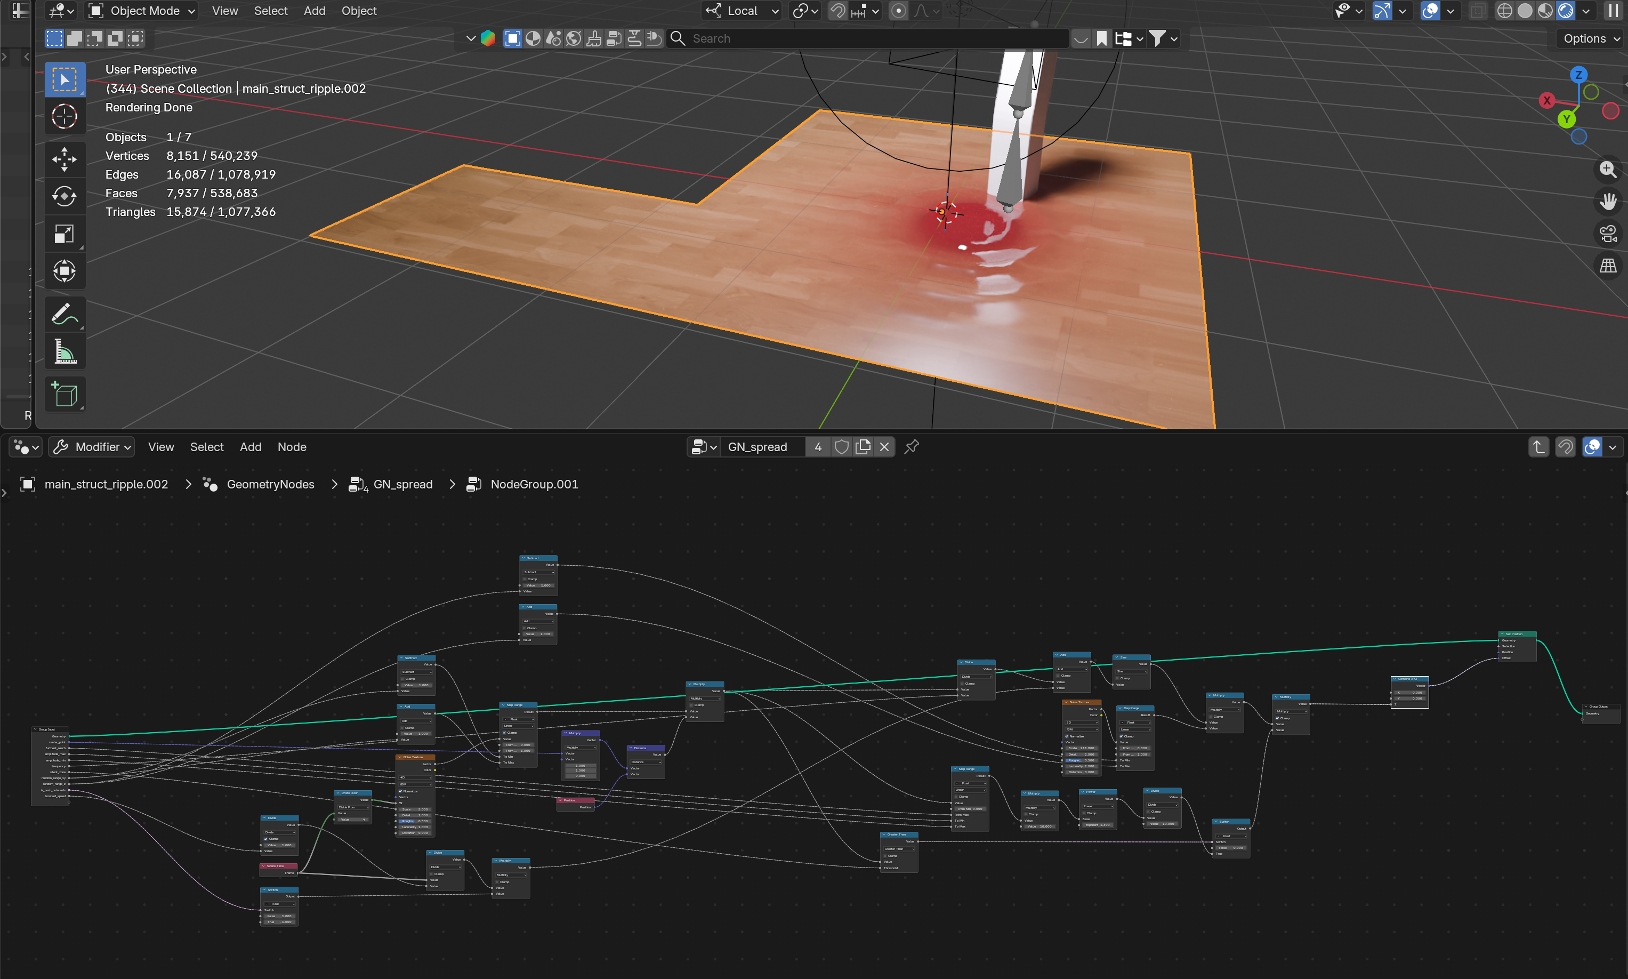The image size is (1628, 979).
Task: Open the Local transform orientation dropdown
Action: click(742, 11)
